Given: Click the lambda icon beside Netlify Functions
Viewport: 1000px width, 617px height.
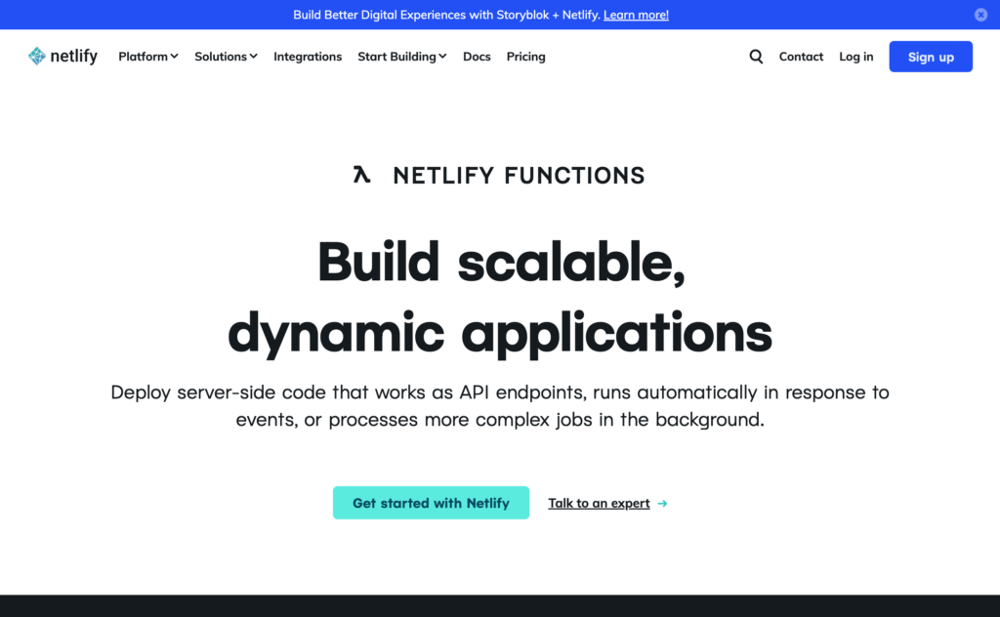Looking at the screenshot, I should [362, 176].
